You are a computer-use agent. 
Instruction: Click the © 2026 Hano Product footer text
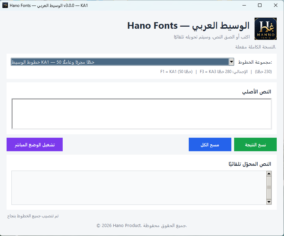[x=142, y=226]
